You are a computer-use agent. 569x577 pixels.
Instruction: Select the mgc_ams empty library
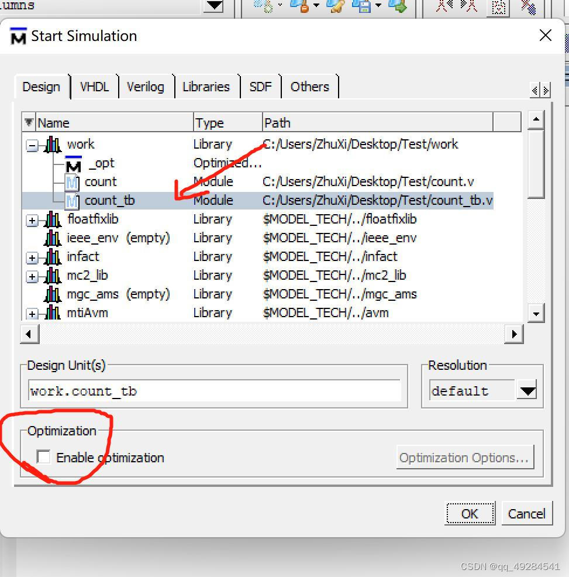pos(118,294)
